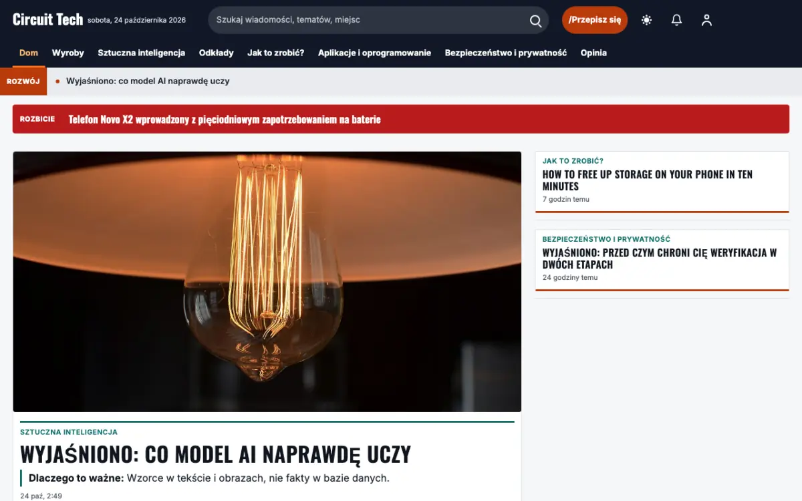The height and width of the screenshot is (501, 802).
Task: Go to the Opinia section
Action: tap(593, 53)
